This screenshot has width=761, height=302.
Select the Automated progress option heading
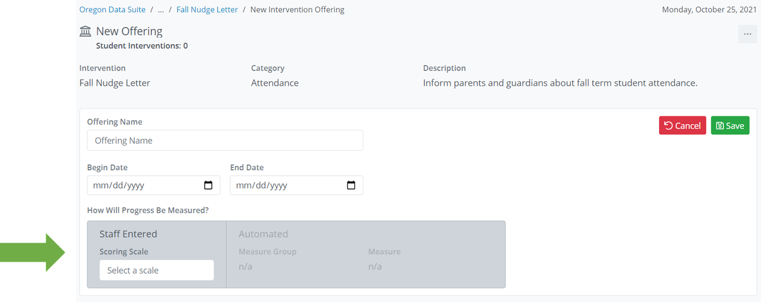coord(263,234)
